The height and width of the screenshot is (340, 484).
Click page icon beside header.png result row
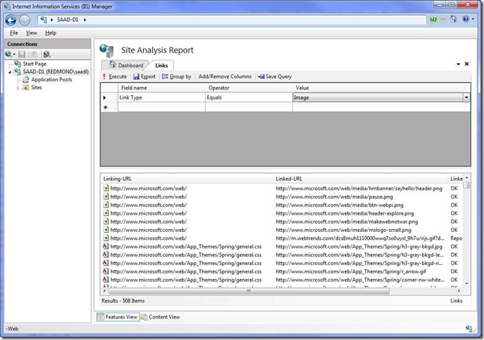pos(106,188)
